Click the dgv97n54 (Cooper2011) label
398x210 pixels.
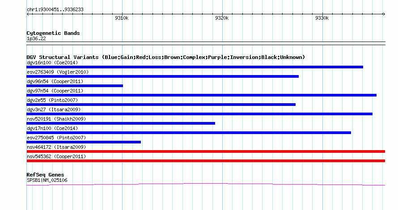pos(55,91)
